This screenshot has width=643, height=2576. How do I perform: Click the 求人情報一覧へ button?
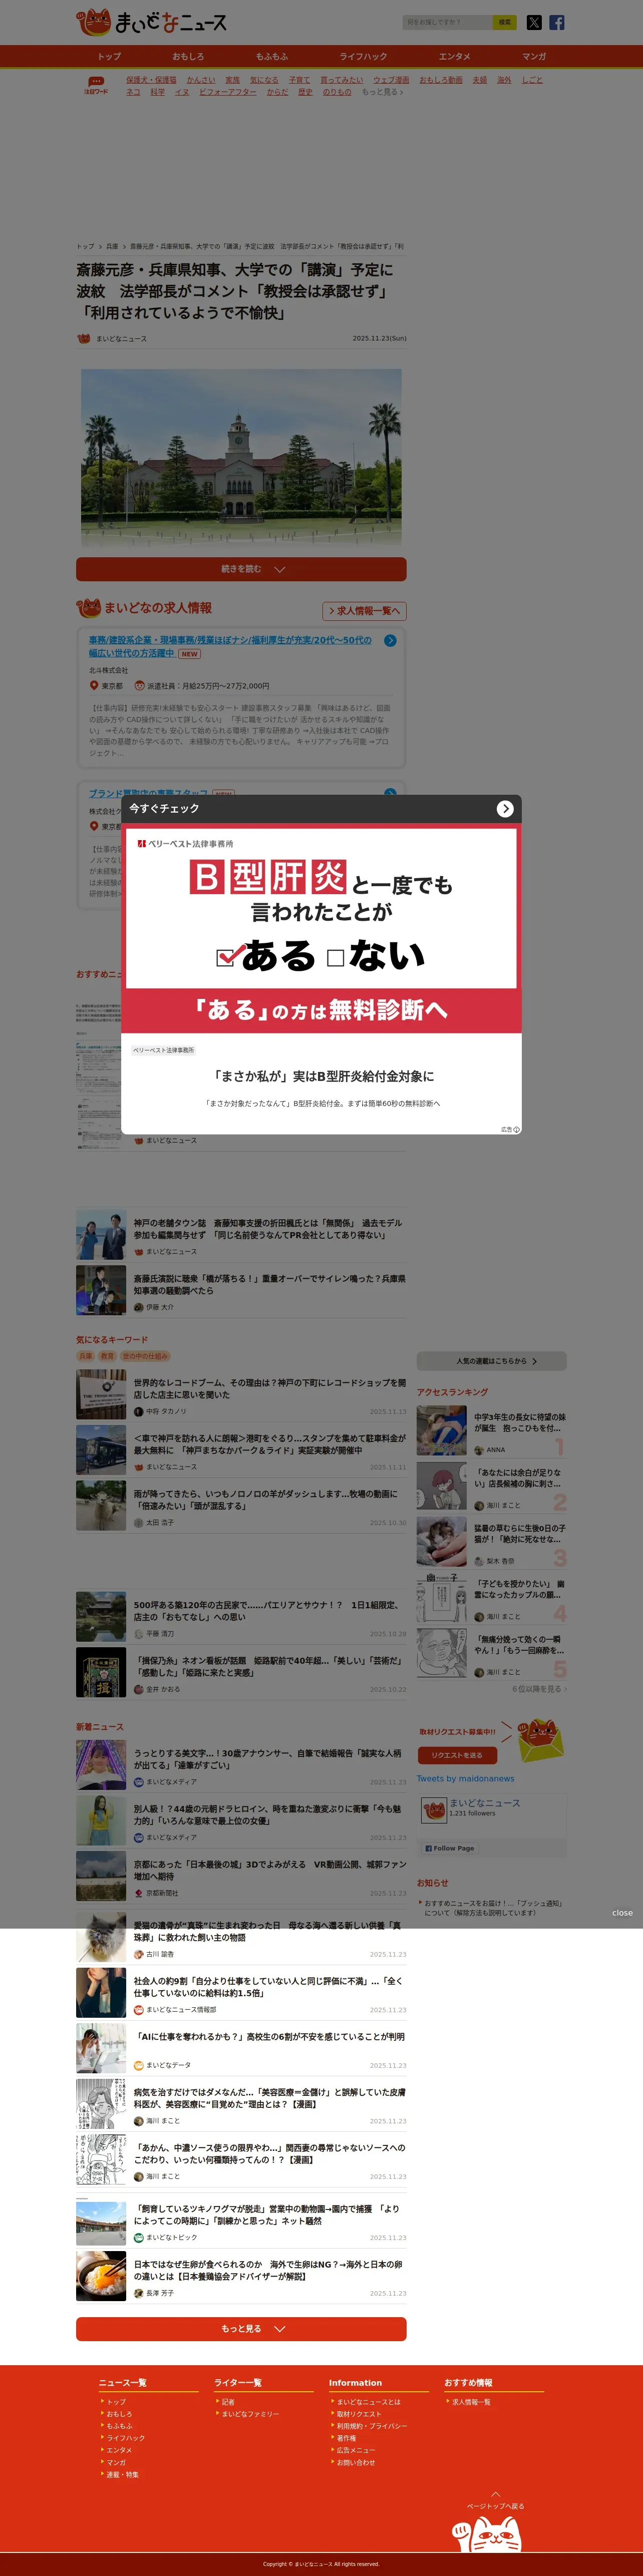pos(364,611)
